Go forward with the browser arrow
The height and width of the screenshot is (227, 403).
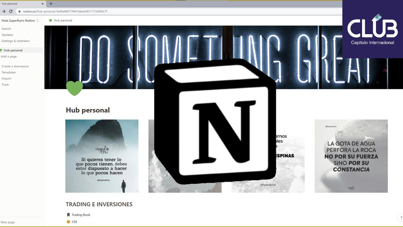[4, 11]
